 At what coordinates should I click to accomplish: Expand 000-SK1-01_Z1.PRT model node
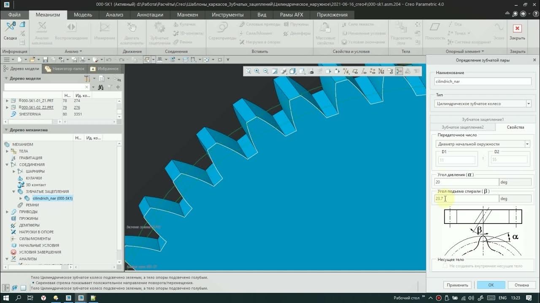7,101
